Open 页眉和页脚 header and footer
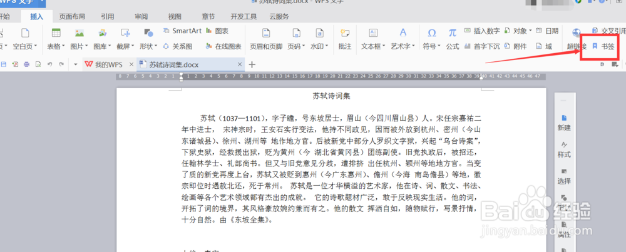The width and height of the screenshot is (626, 252). tap(266, 39)
